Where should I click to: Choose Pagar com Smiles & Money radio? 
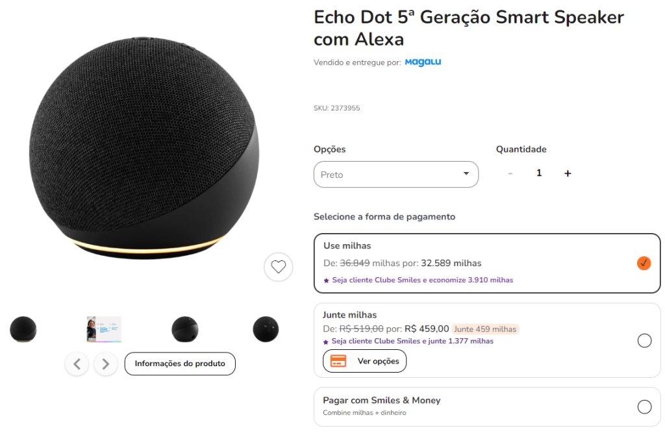(x=644, y=406)
